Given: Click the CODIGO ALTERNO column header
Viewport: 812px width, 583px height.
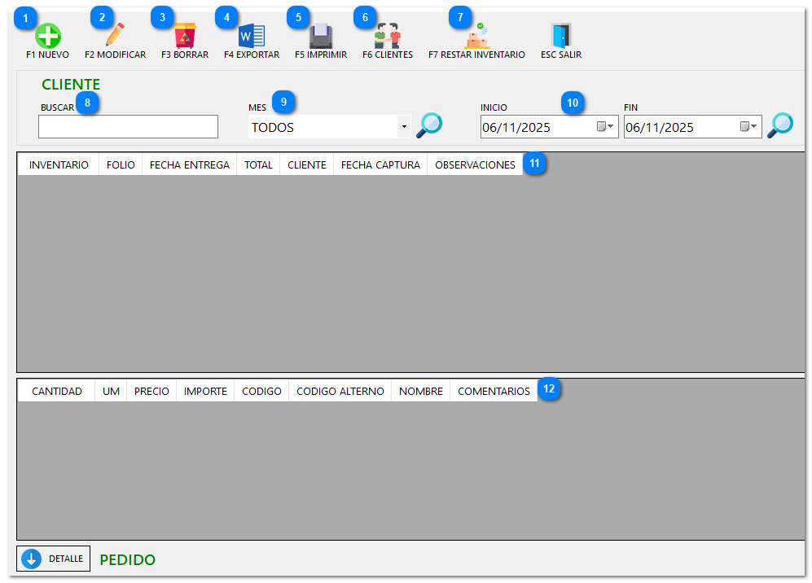Looking at the screenshot, I should click(x=340, y=391).
